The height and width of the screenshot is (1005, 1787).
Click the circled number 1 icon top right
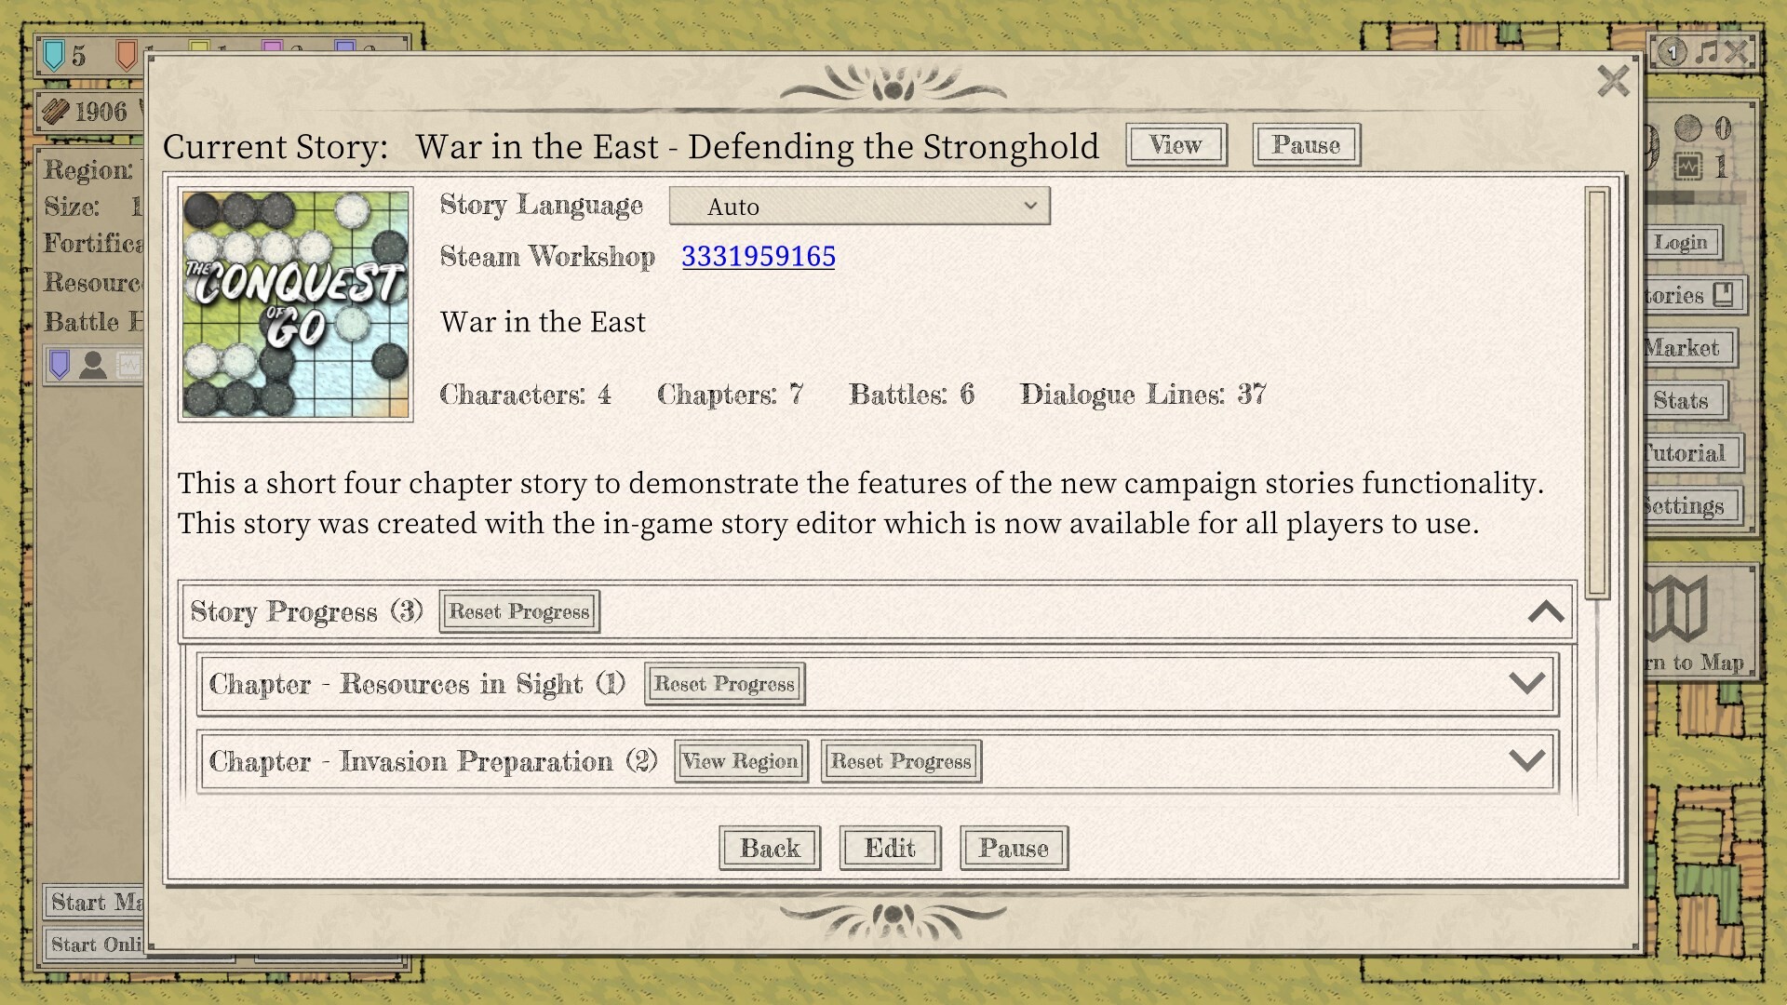[x=1672, y=51]
